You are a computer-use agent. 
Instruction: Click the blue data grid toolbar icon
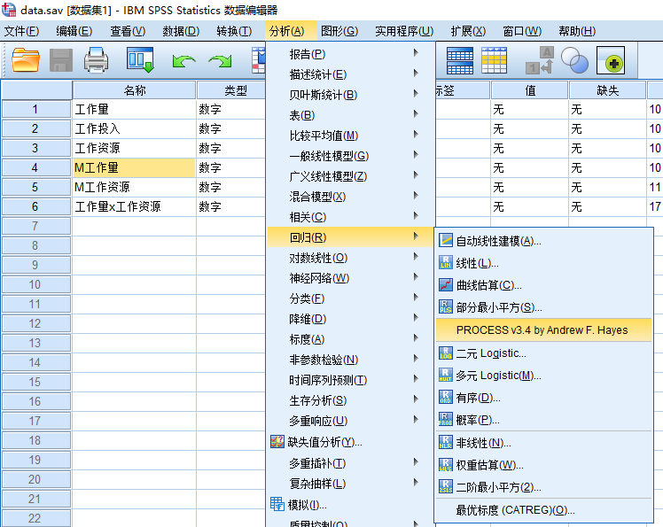(460, 60)
